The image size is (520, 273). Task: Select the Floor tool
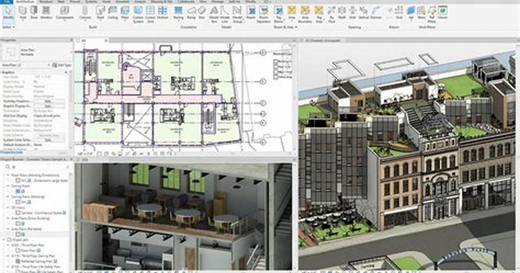pos(125,13)
